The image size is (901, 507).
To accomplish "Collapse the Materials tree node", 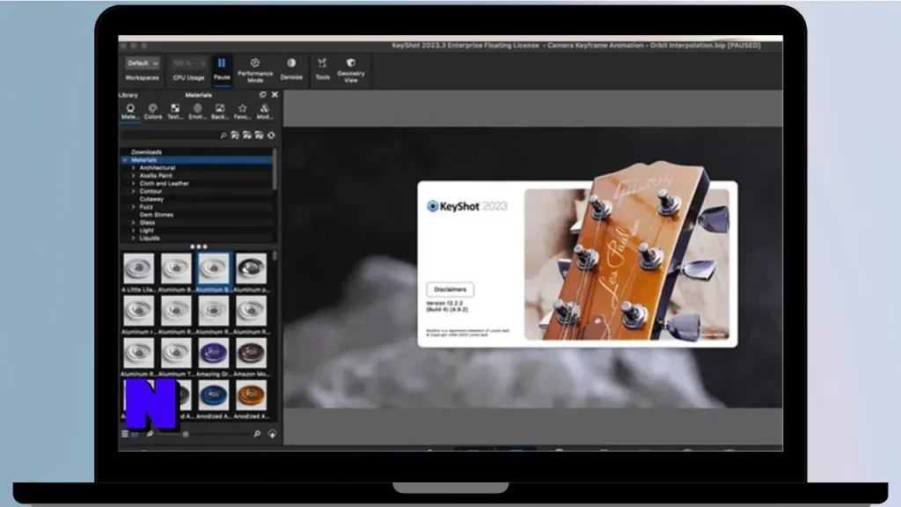I will pos(125,160).
